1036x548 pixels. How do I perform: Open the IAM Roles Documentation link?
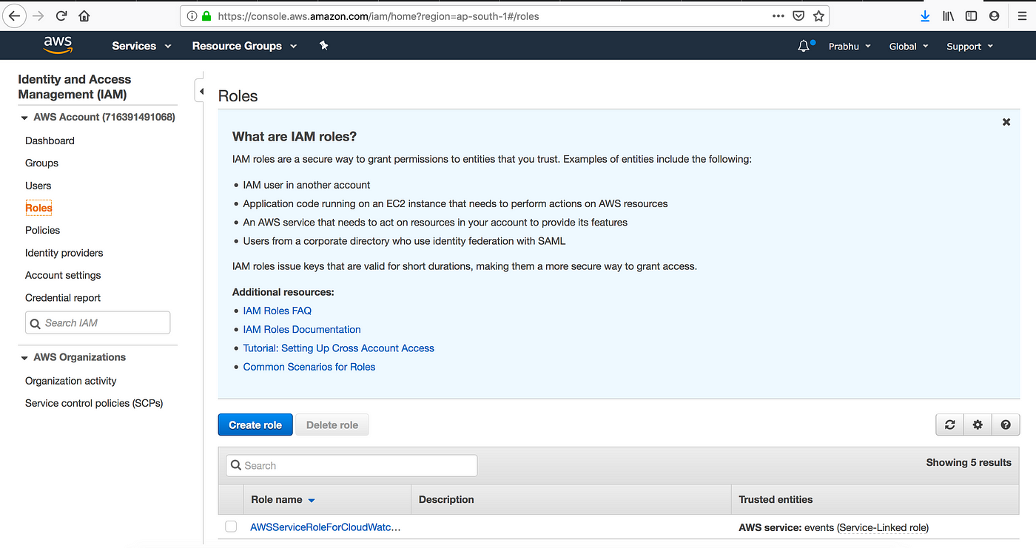pos(302,329)
